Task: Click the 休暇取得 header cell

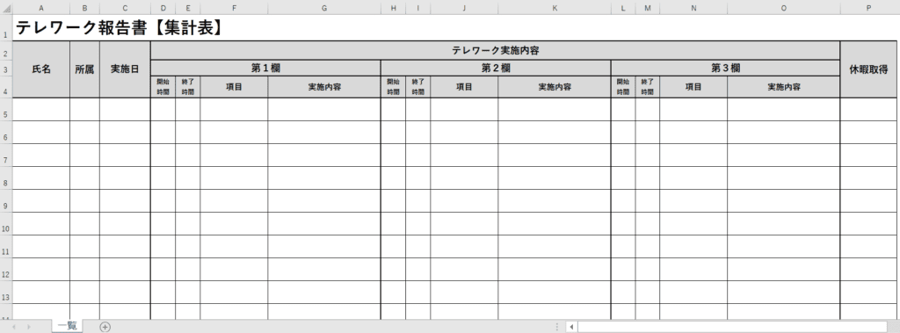Action: 868,69
